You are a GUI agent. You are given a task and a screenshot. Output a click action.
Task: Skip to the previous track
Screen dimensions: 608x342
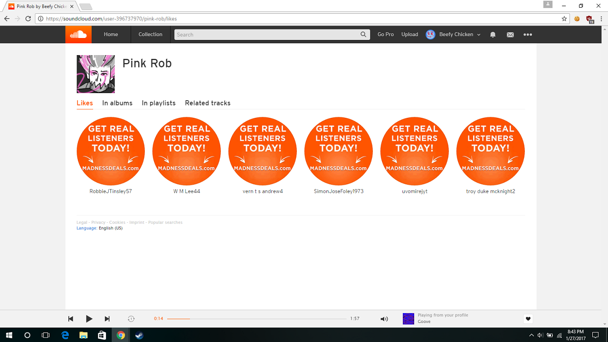point(71,319)
